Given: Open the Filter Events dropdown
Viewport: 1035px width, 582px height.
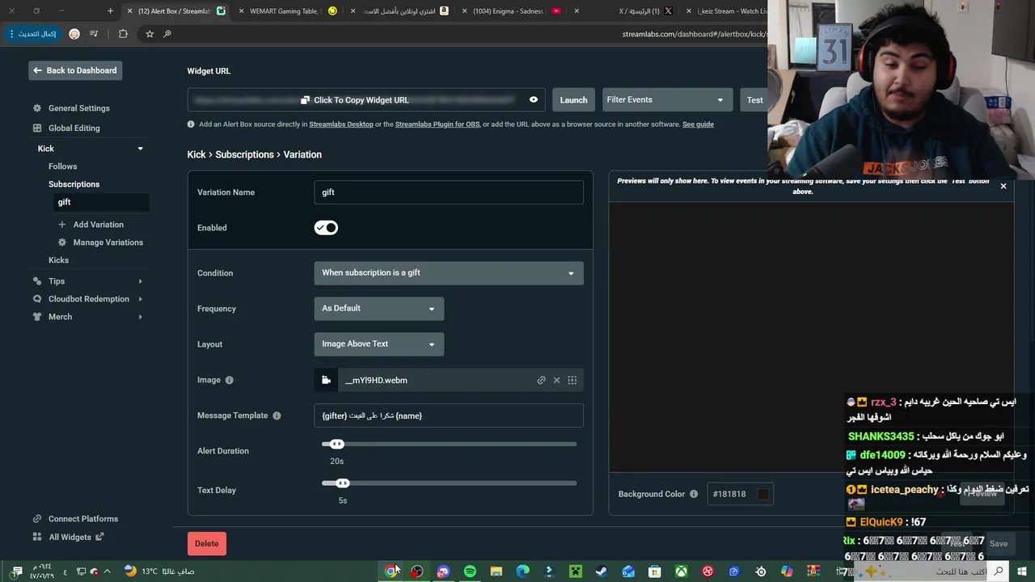Looking at the screenshot, I should click(x=667, y=100).
